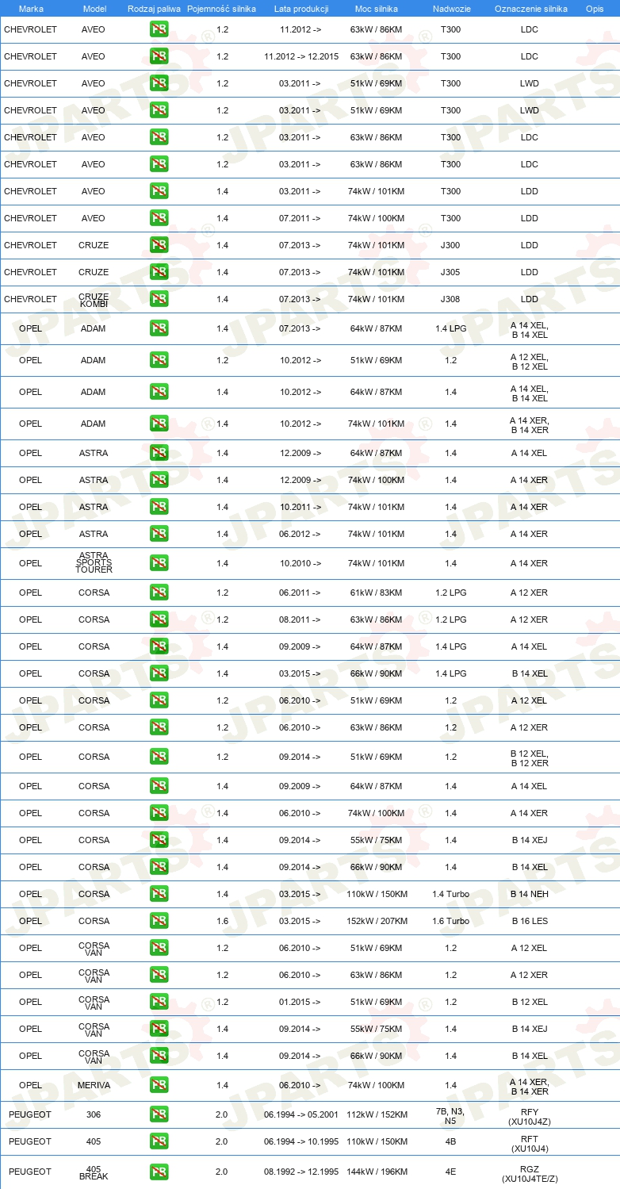This screenshot has width=620, height=1189.
Task: Select the CRUZE KOMBI model cell
Action: (x=94, y=301)
